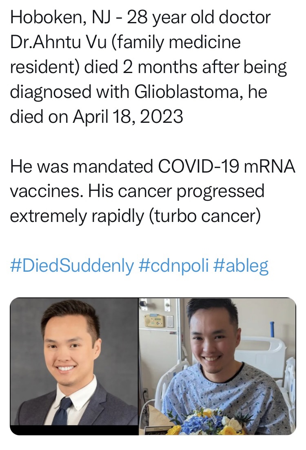This screenshot has width=306, height=450.
Task: Open the left portrait photo with suit
Action: click(74, 361)
